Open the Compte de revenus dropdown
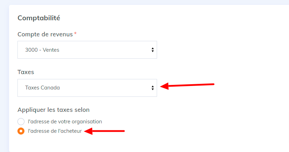The image size is (289, 152). [87, 50]
